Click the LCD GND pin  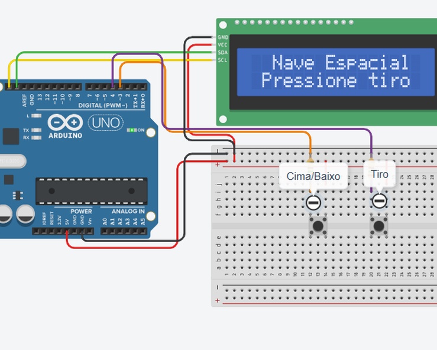[x=213, y=37]
